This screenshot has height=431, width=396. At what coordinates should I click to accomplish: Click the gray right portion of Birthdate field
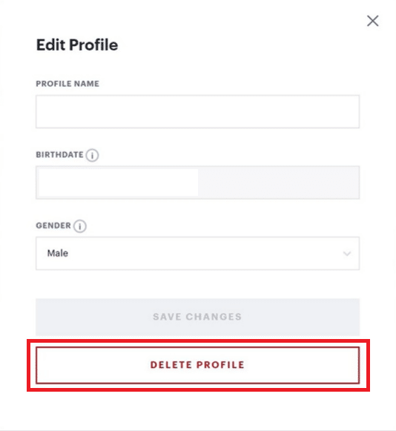click(278, 182)
